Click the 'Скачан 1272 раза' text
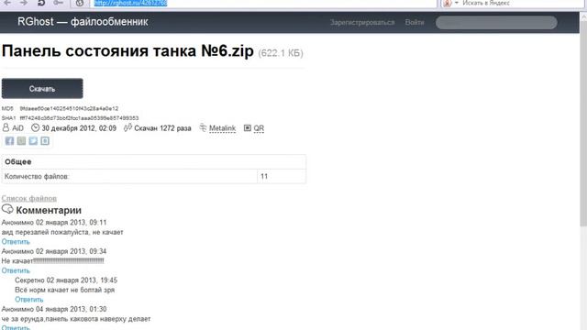The width and height of the screenshot is (587, 330). pos(162,128)
